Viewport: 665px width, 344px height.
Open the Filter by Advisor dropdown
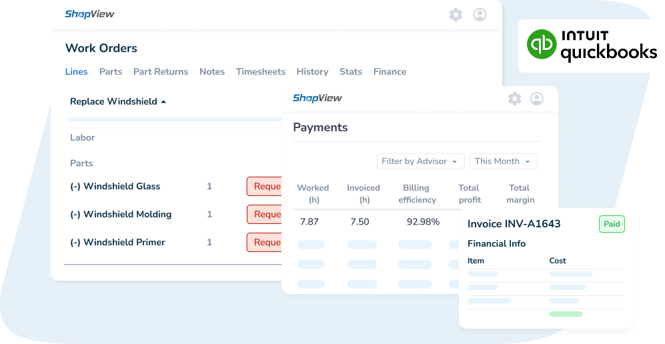click(420, 161)
